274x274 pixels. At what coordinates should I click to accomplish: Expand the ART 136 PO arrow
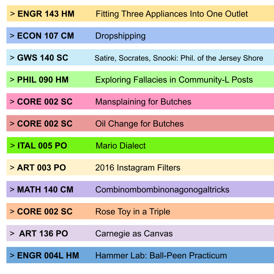(12, 234)
